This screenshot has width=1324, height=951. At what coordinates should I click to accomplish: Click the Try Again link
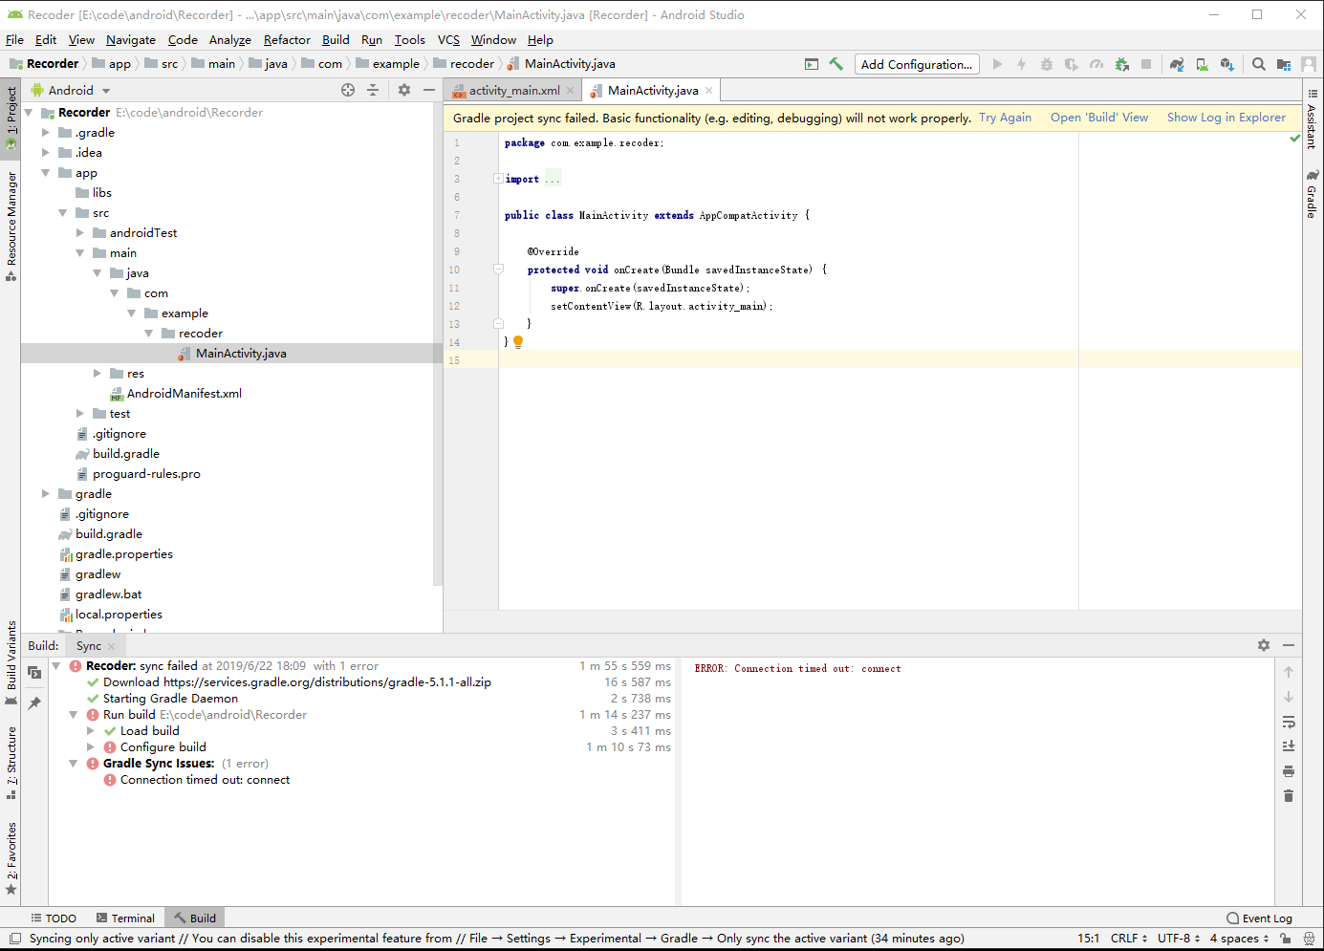1005,118
